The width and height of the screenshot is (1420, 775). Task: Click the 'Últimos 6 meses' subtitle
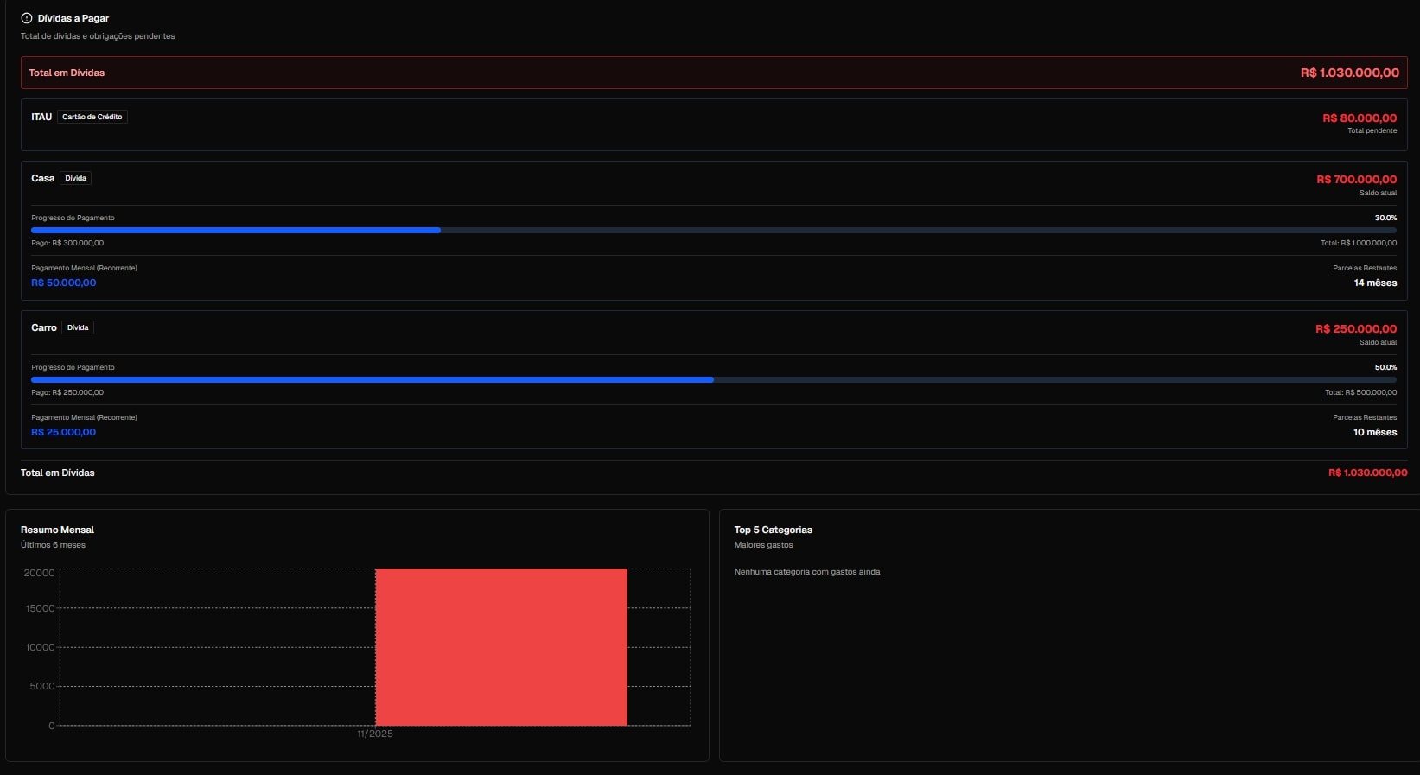tap(53, 545)
